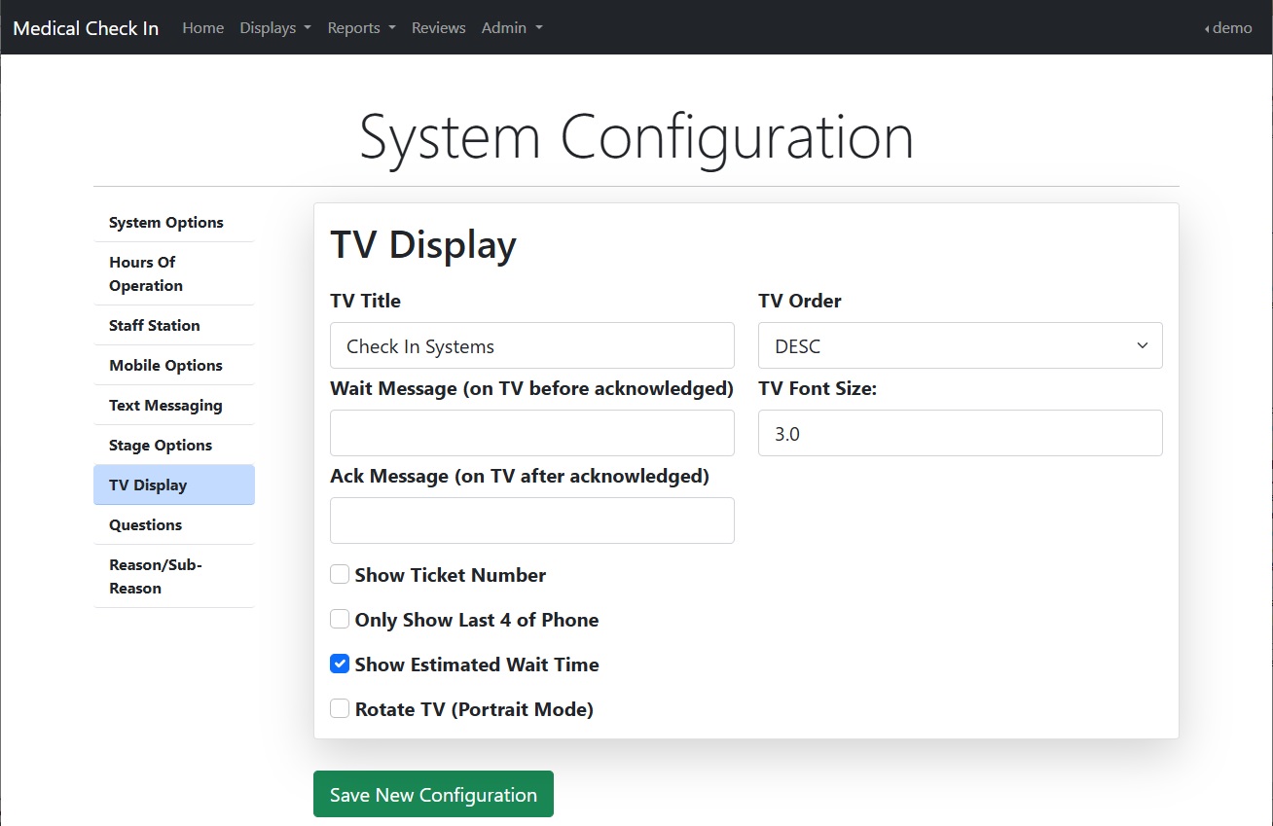Go to Home in the navbar
This screenshot has height=826, width=1273.
coord(202,27)
